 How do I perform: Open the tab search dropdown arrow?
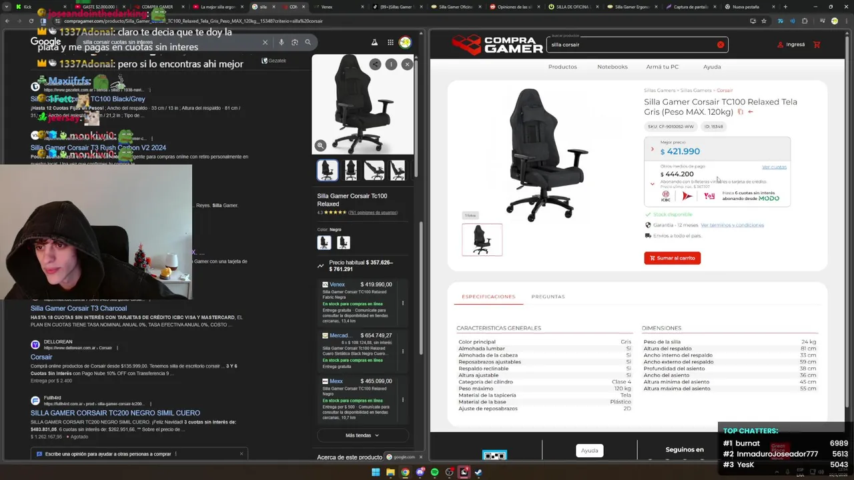(7, 7)
